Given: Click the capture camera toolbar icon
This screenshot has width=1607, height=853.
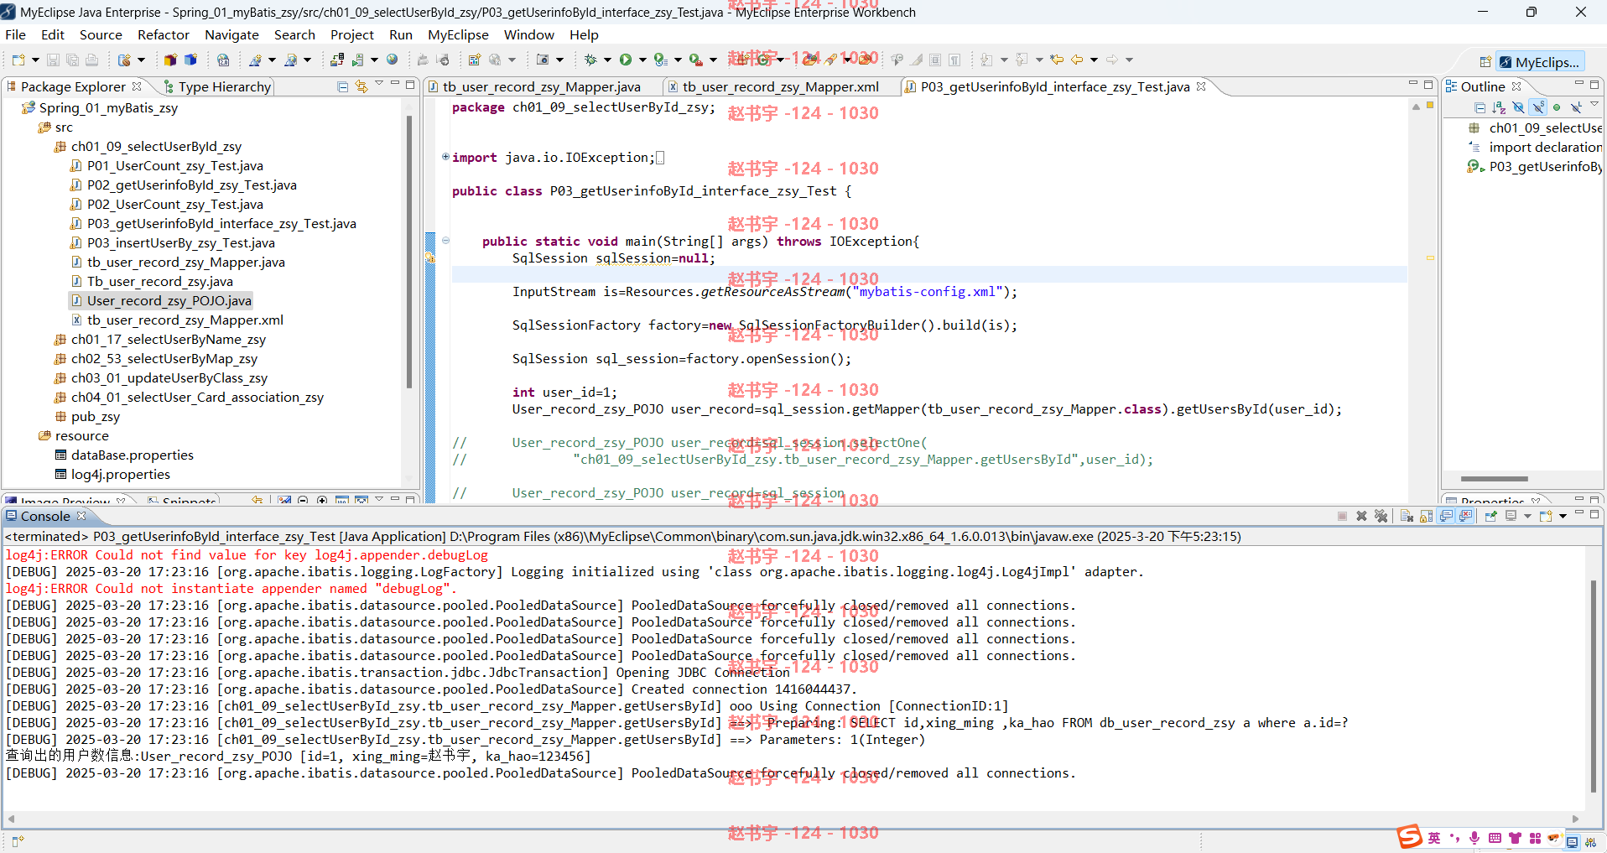Looking at the screenshot, I should click(x=543, y=60).
